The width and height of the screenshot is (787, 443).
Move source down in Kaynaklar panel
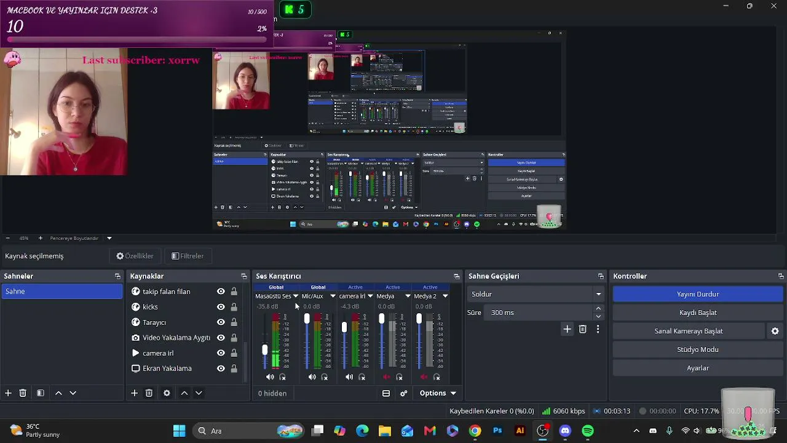(x=199, y=393)
